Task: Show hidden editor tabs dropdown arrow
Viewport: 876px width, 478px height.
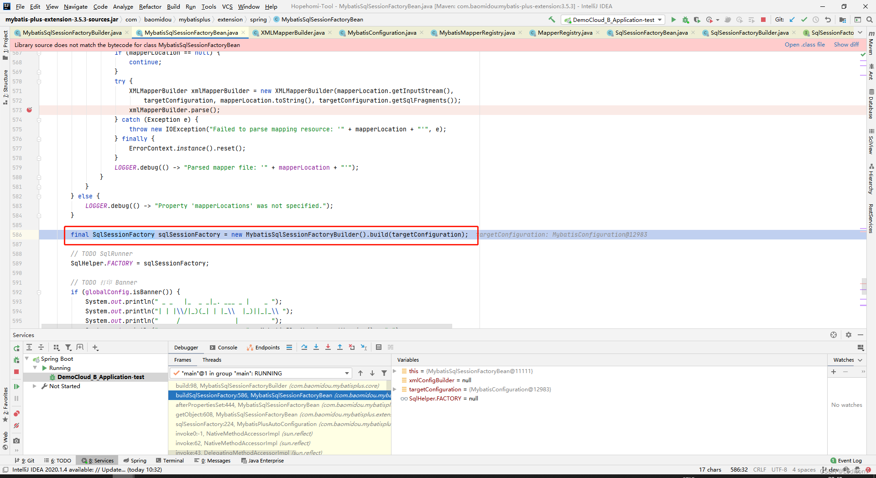Action: click(860, 32)
